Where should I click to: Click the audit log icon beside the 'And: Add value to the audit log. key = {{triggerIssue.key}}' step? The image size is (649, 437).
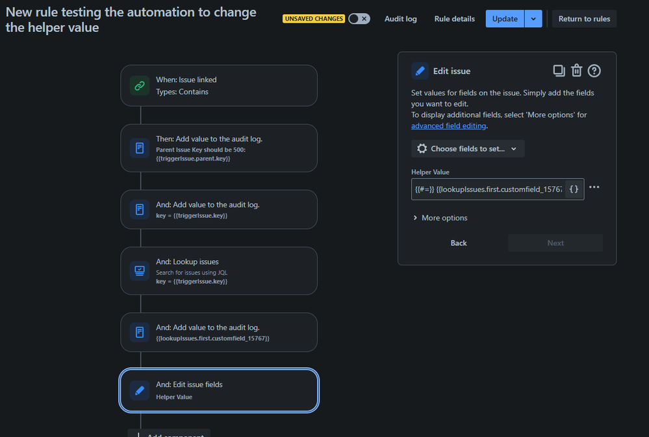(140, 209)
